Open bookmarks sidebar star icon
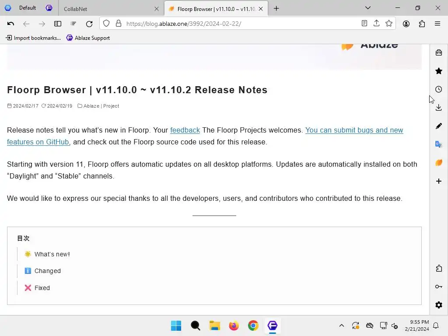This screenshot has width=448, height=336. click(x=439, y=71)
